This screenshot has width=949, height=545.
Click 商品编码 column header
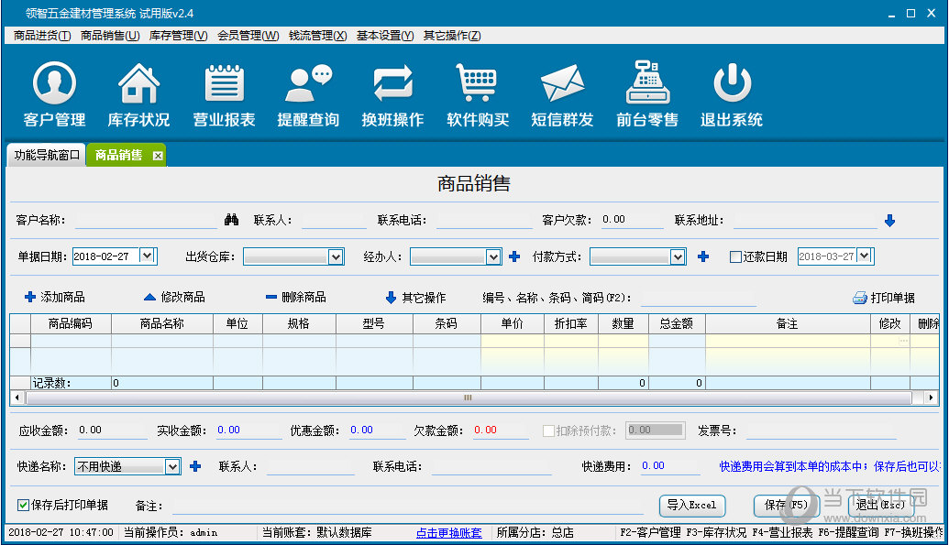pos(71,323)
